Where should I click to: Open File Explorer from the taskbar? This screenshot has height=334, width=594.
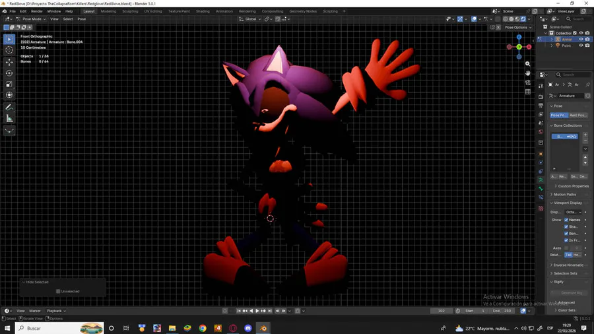pos(172,328)
